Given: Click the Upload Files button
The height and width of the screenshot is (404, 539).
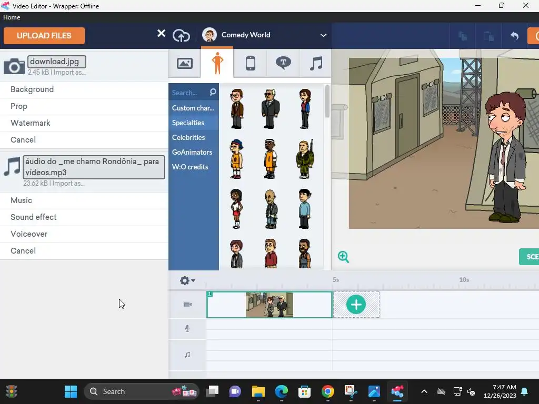Looking at the screenshot, I should point(44,36).
